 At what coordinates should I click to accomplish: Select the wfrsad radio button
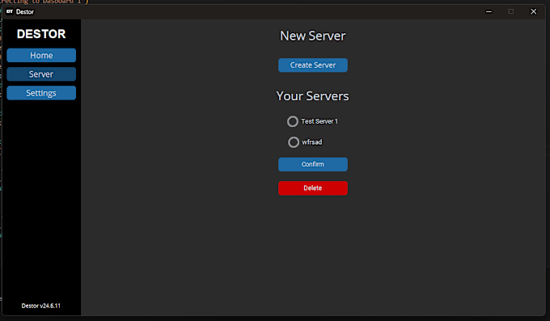tap(294, 142)
